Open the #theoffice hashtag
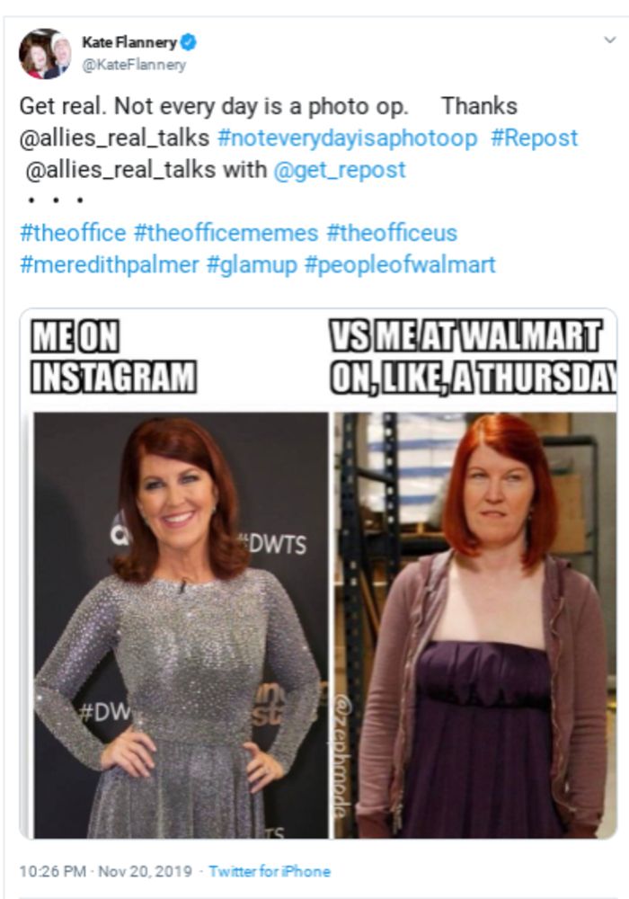 pos(73,233)
